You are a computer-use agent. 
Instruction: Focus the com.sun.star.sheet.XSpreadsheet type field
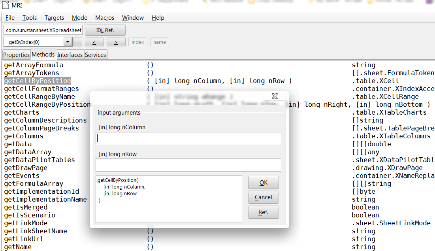pyautogui.click(x=43, y=30)
